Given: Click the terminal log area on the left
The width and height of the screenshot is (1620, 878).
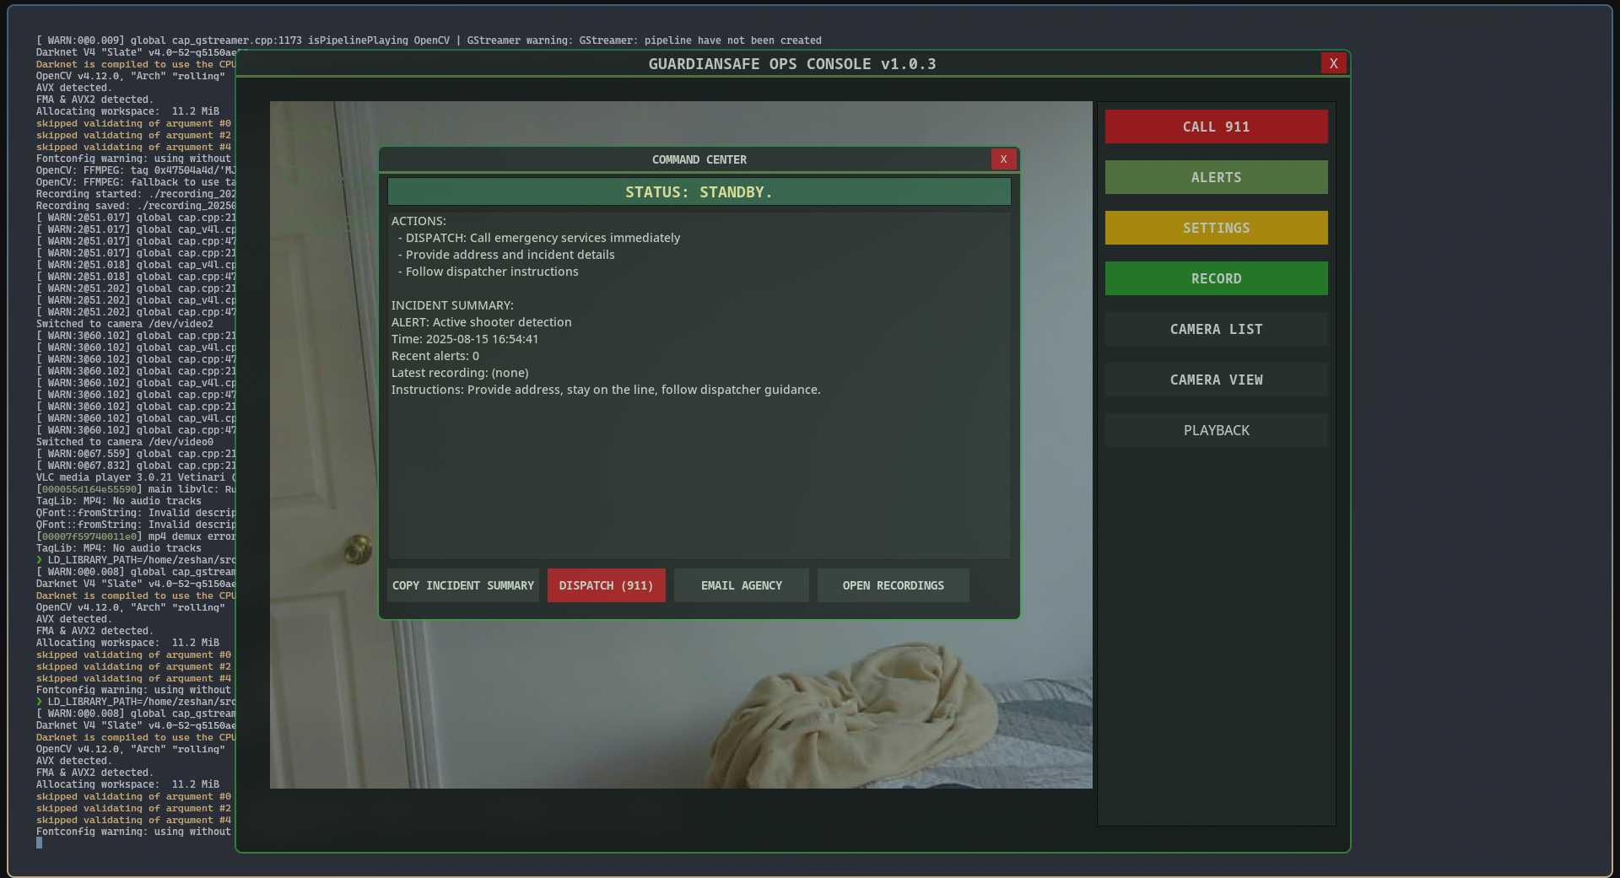Looking at the screenshot, I should 118,422.
